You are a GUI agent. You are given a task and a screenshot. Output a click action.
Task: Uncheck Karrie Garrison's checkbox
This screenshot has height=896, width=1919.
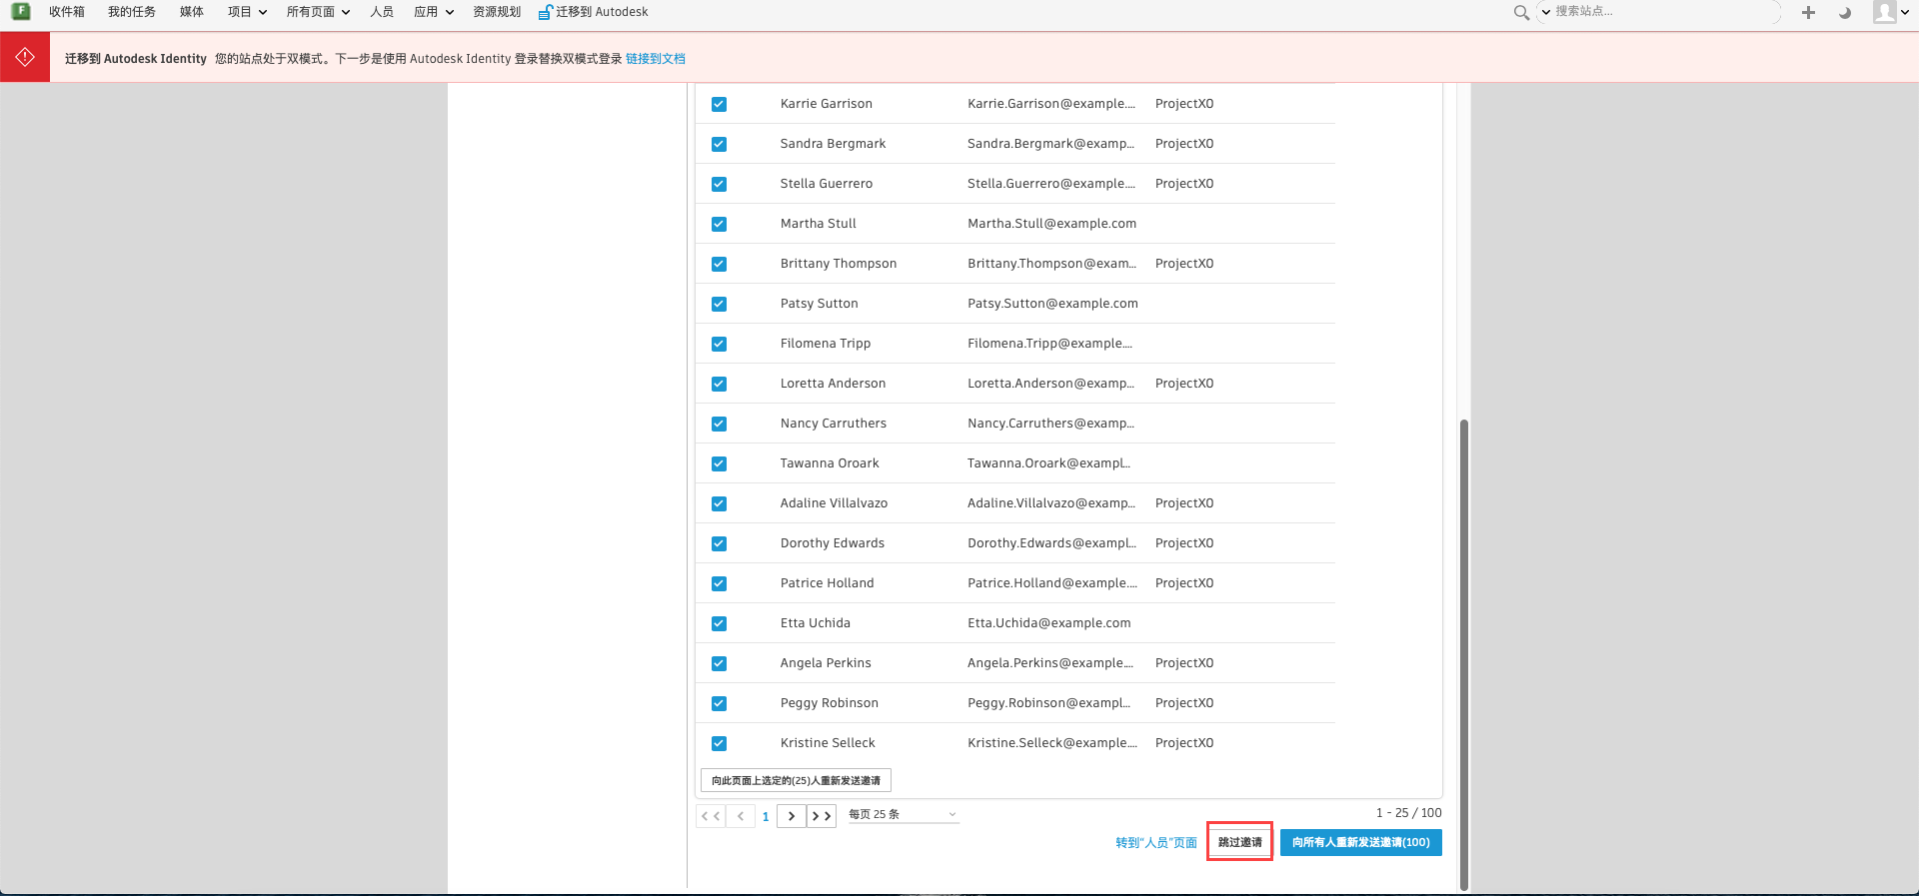pyautogui.click(x=719, y=104)
